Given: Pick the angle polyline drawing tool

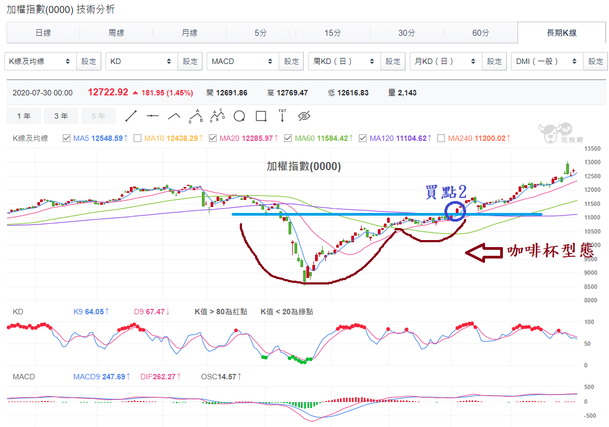Looking at the screenshot, I should click(x=174, y=116).
